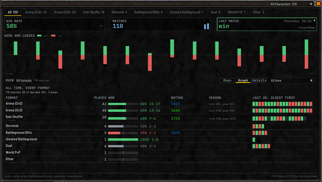This screenshot has width=322, height=182.
Task: Open the Duel 6 tab
Action: tap(216, 12)
